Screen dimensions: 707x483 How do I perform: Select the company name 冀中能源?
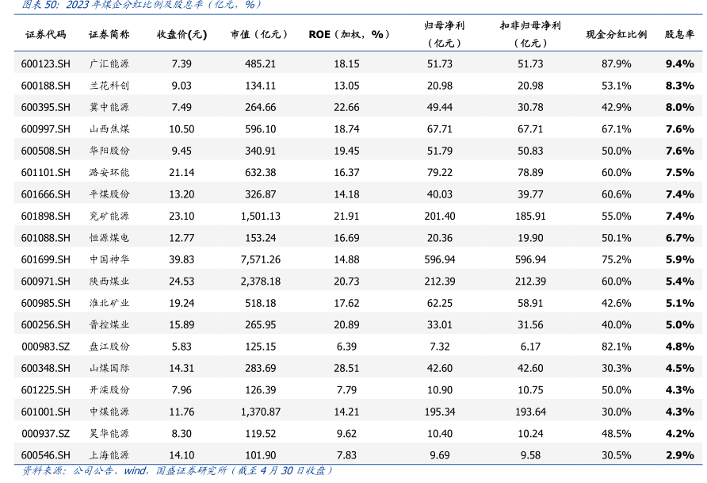coord(109,107)
